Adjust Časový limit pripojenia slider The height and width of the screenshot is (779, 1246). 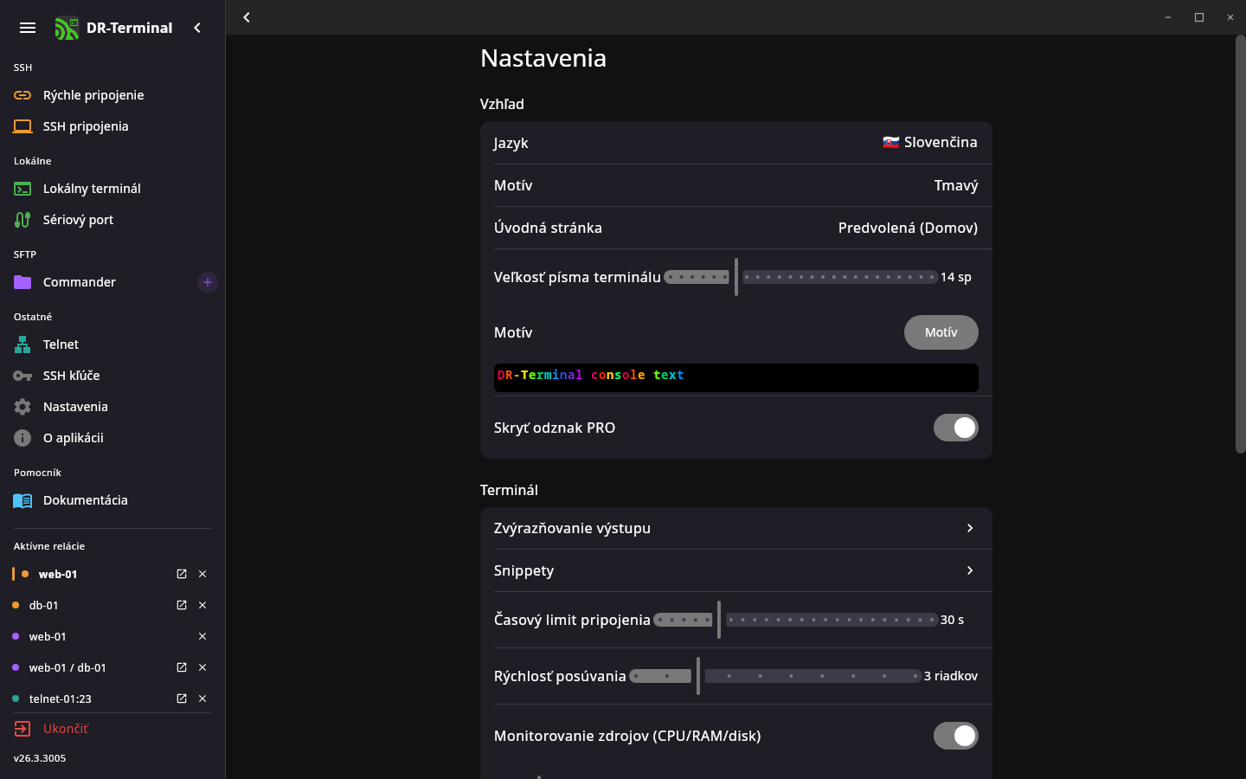pos(795,620)
